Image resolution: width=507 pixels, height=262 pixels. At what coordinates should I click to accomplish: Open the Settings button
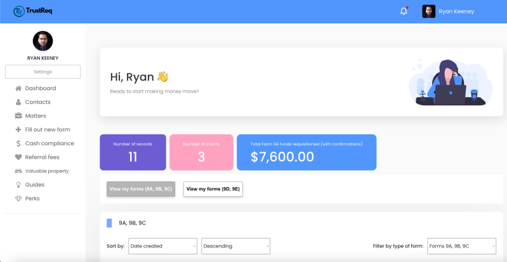coord(43,72)
